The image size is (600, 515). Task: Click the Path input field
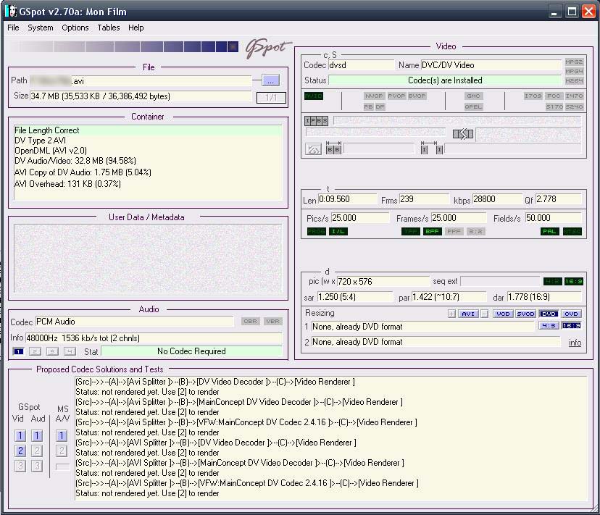tap(141, 80)
